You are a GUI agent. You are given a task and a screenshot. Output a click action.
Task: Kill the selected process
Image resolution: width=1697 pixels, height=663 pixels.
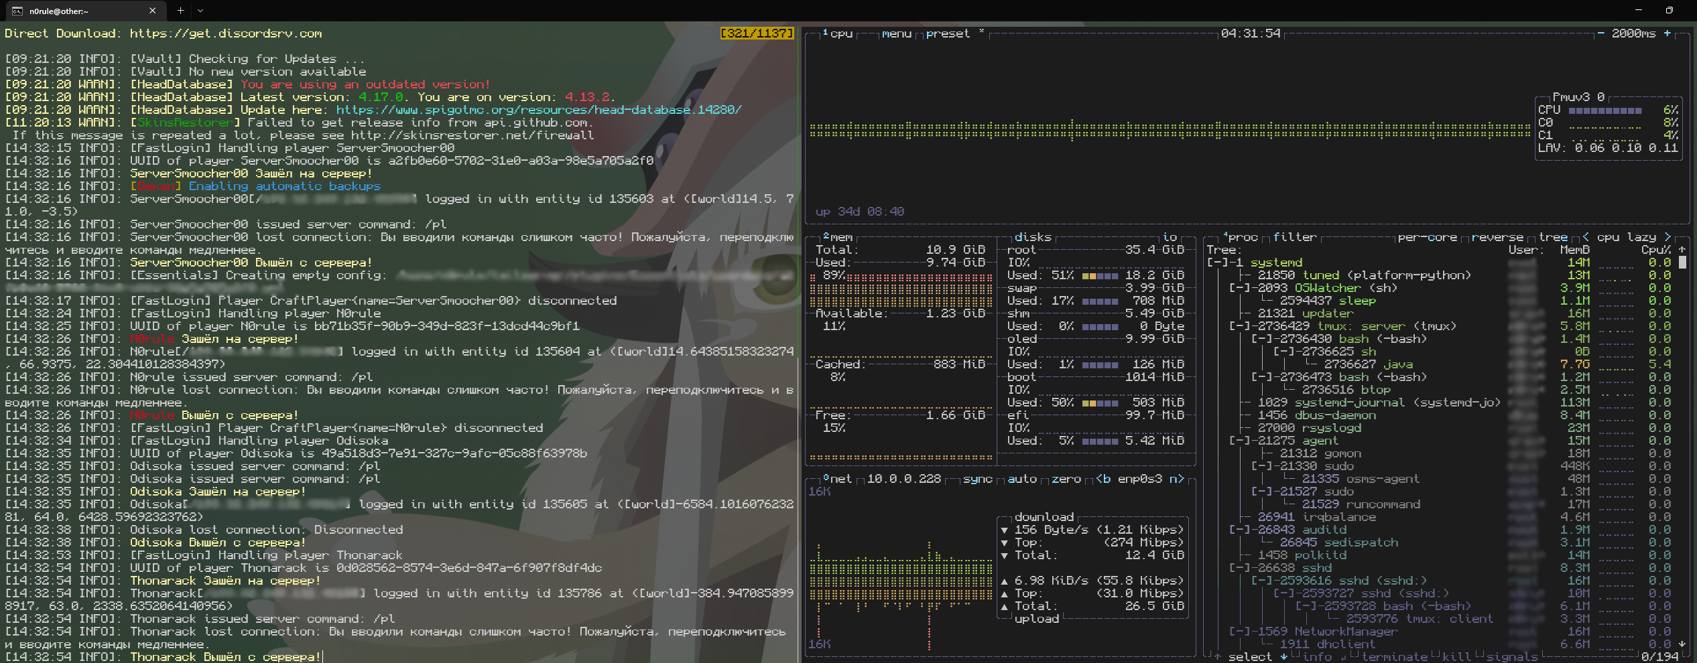(1456, 657)
